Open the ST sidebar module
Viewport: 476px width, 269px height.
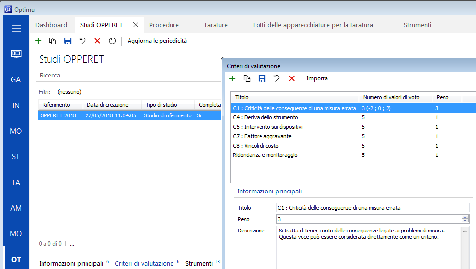[x=16, y=157]
